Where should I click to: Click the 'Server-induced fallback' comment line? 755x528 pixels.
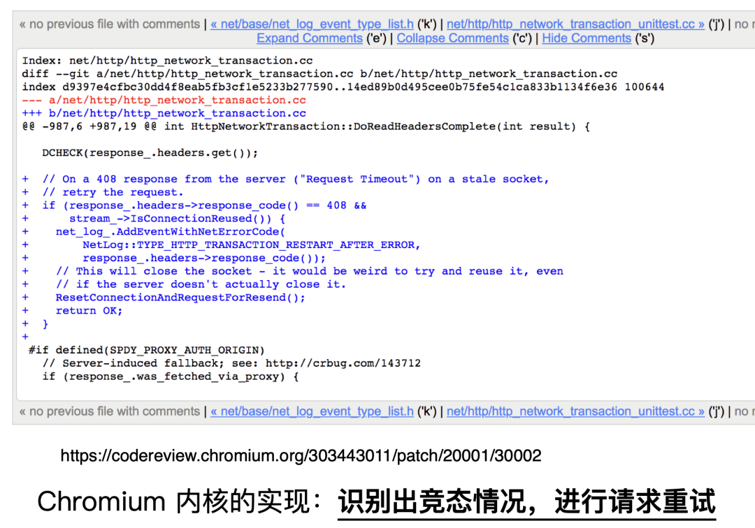tap(231, 363)
